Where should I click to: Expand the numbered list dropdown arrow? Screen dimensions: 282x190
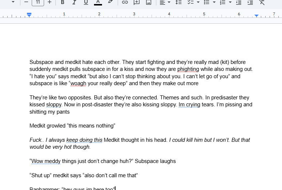coord(230,2)
